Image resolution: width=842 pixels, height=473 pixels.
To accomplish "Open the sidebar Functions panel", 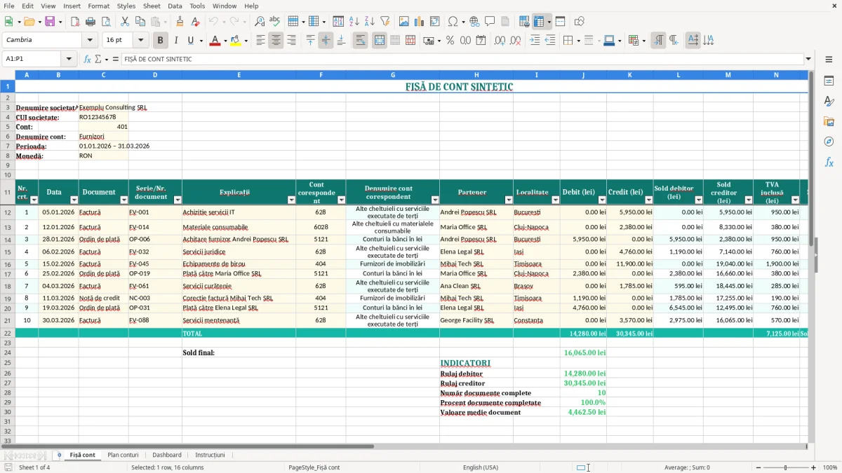I will 829,162.
